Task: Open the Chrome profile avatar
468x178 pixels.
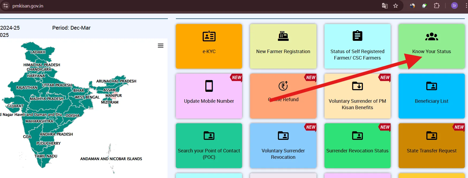Action: point(454,6)
